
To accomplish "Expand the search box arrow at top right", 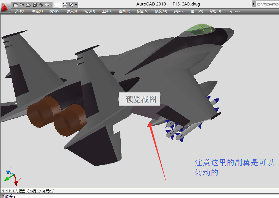I will pyautogui.click(x=254, y=4).
